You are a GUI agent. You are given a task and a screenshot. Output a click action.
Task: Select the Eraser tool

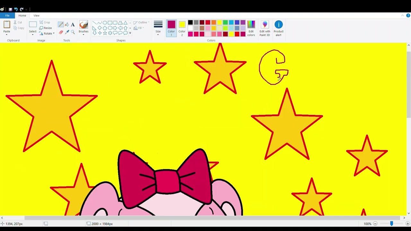pyautogui.click(x=61, y=32)
